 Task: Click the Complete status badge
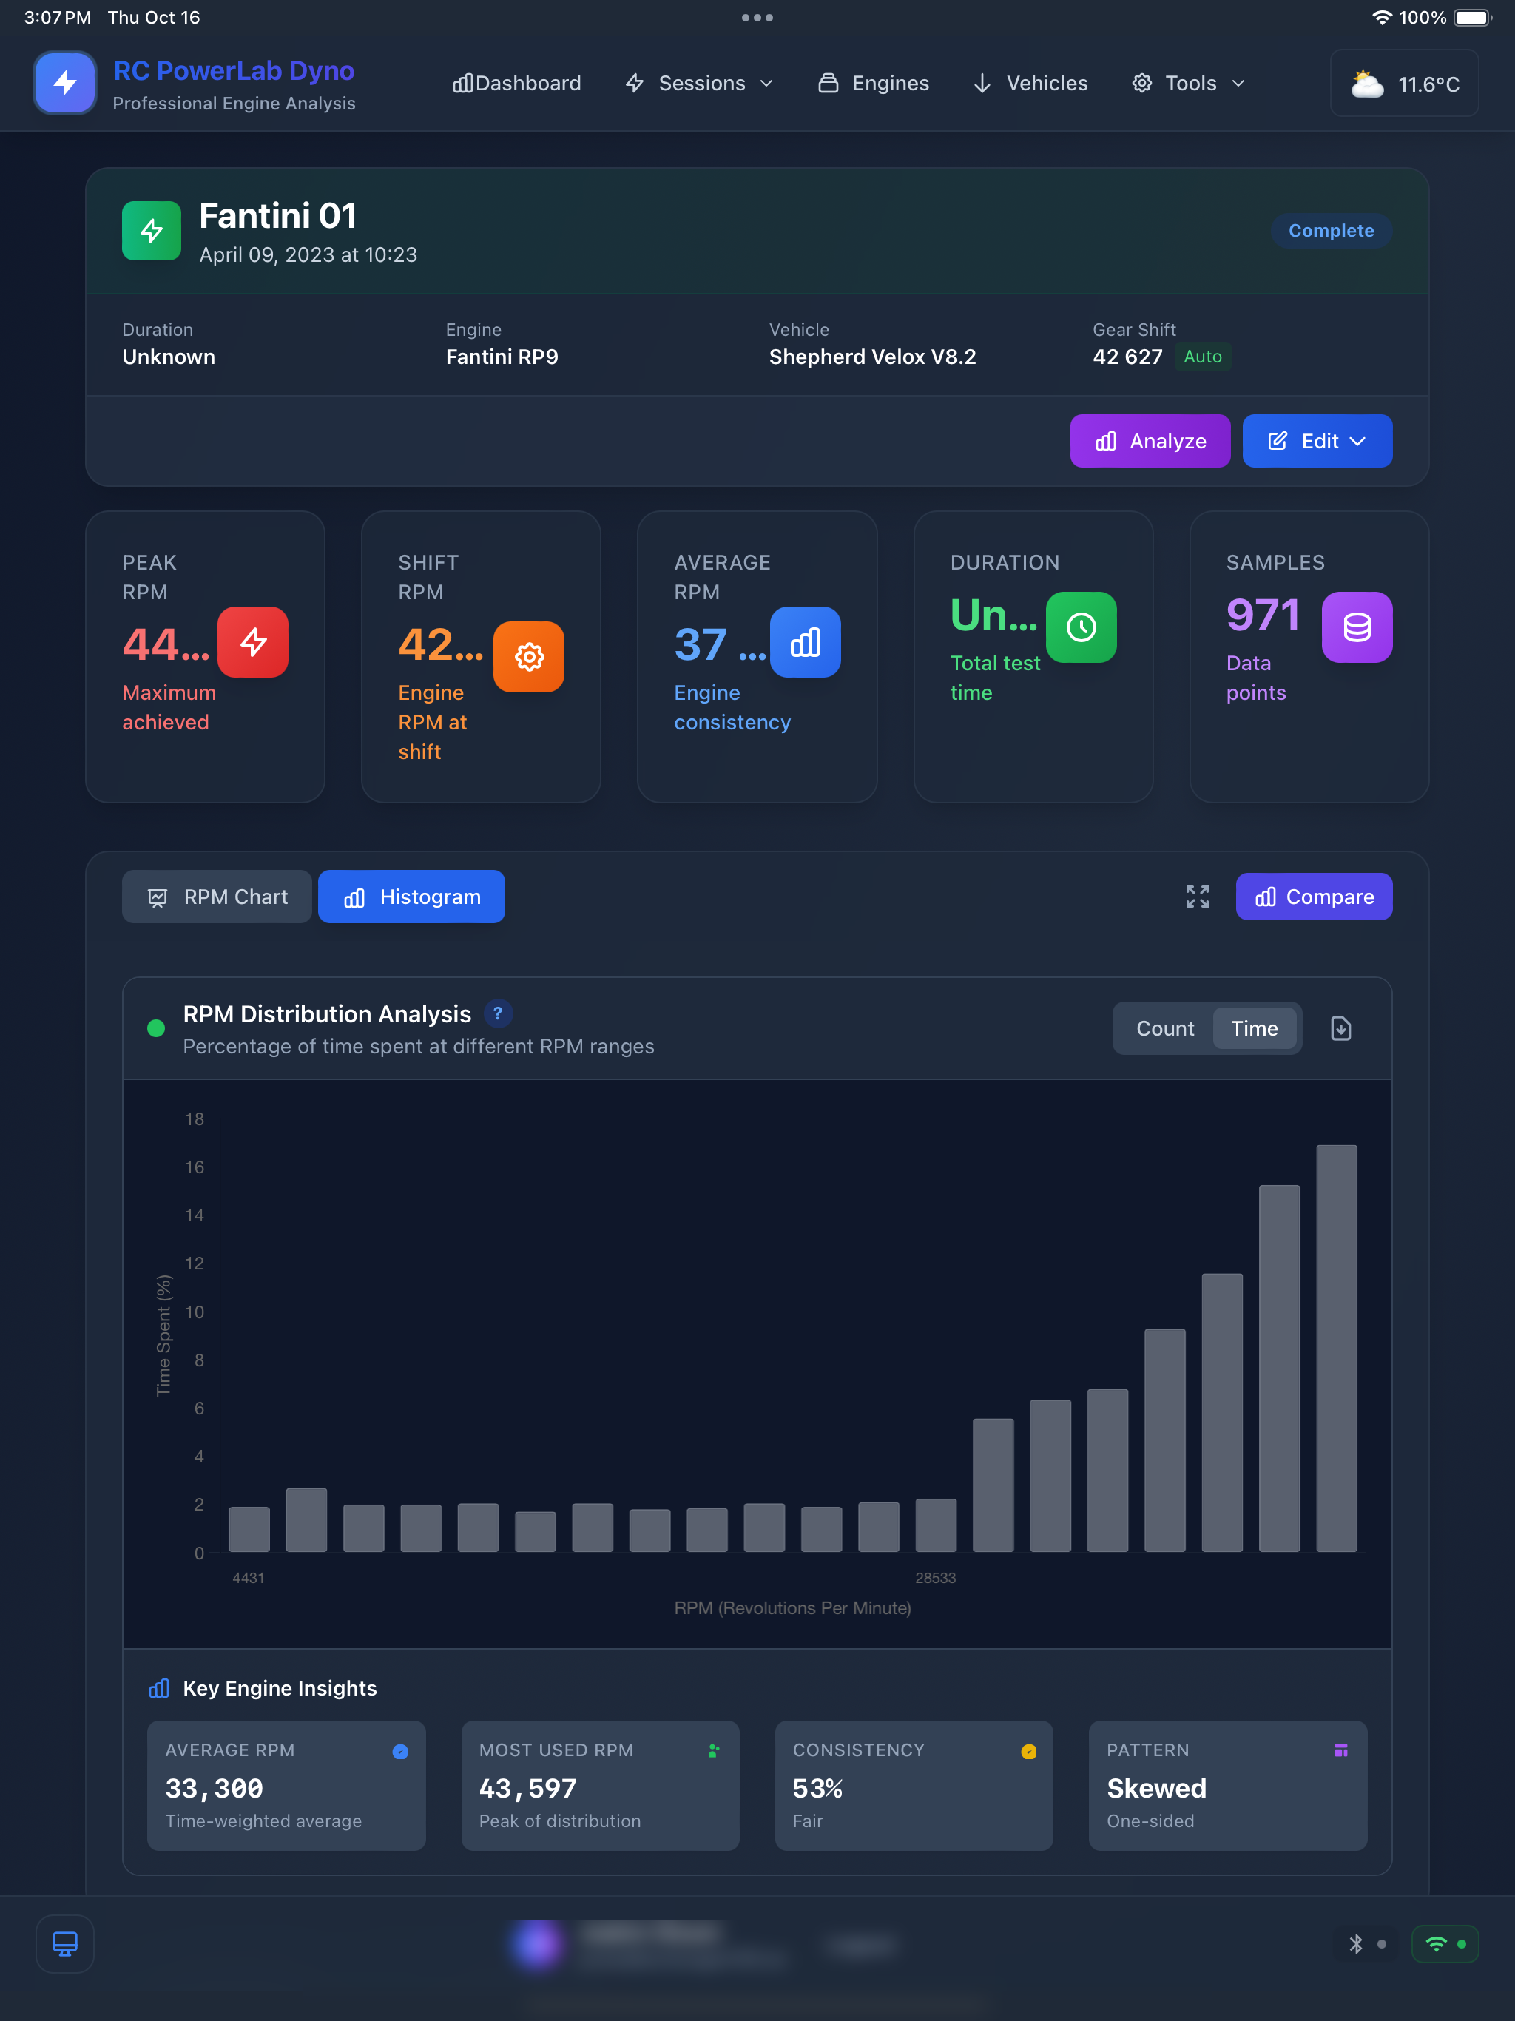point(1332,231)
